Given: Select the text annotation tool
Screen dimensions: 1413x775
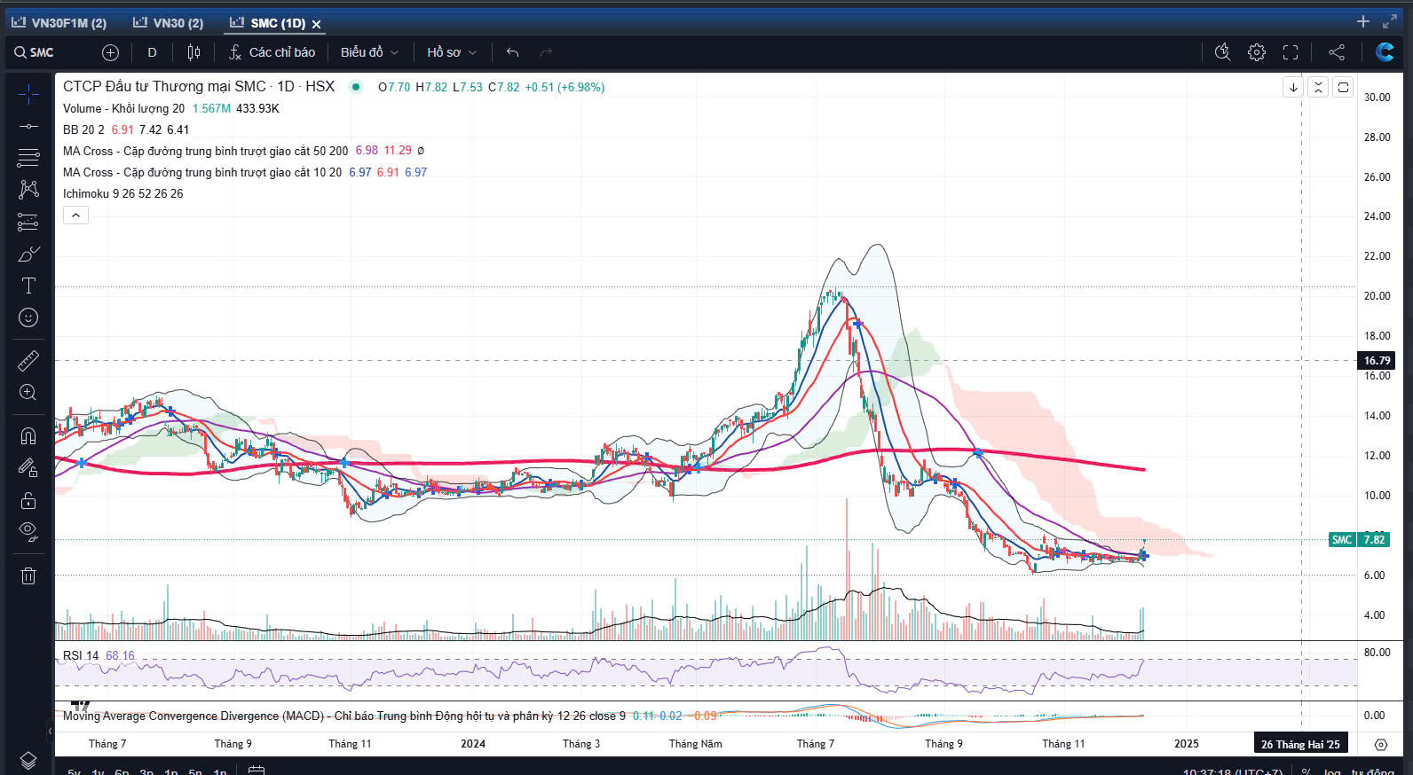Looking at the screenshot, I should click(28, 286).
